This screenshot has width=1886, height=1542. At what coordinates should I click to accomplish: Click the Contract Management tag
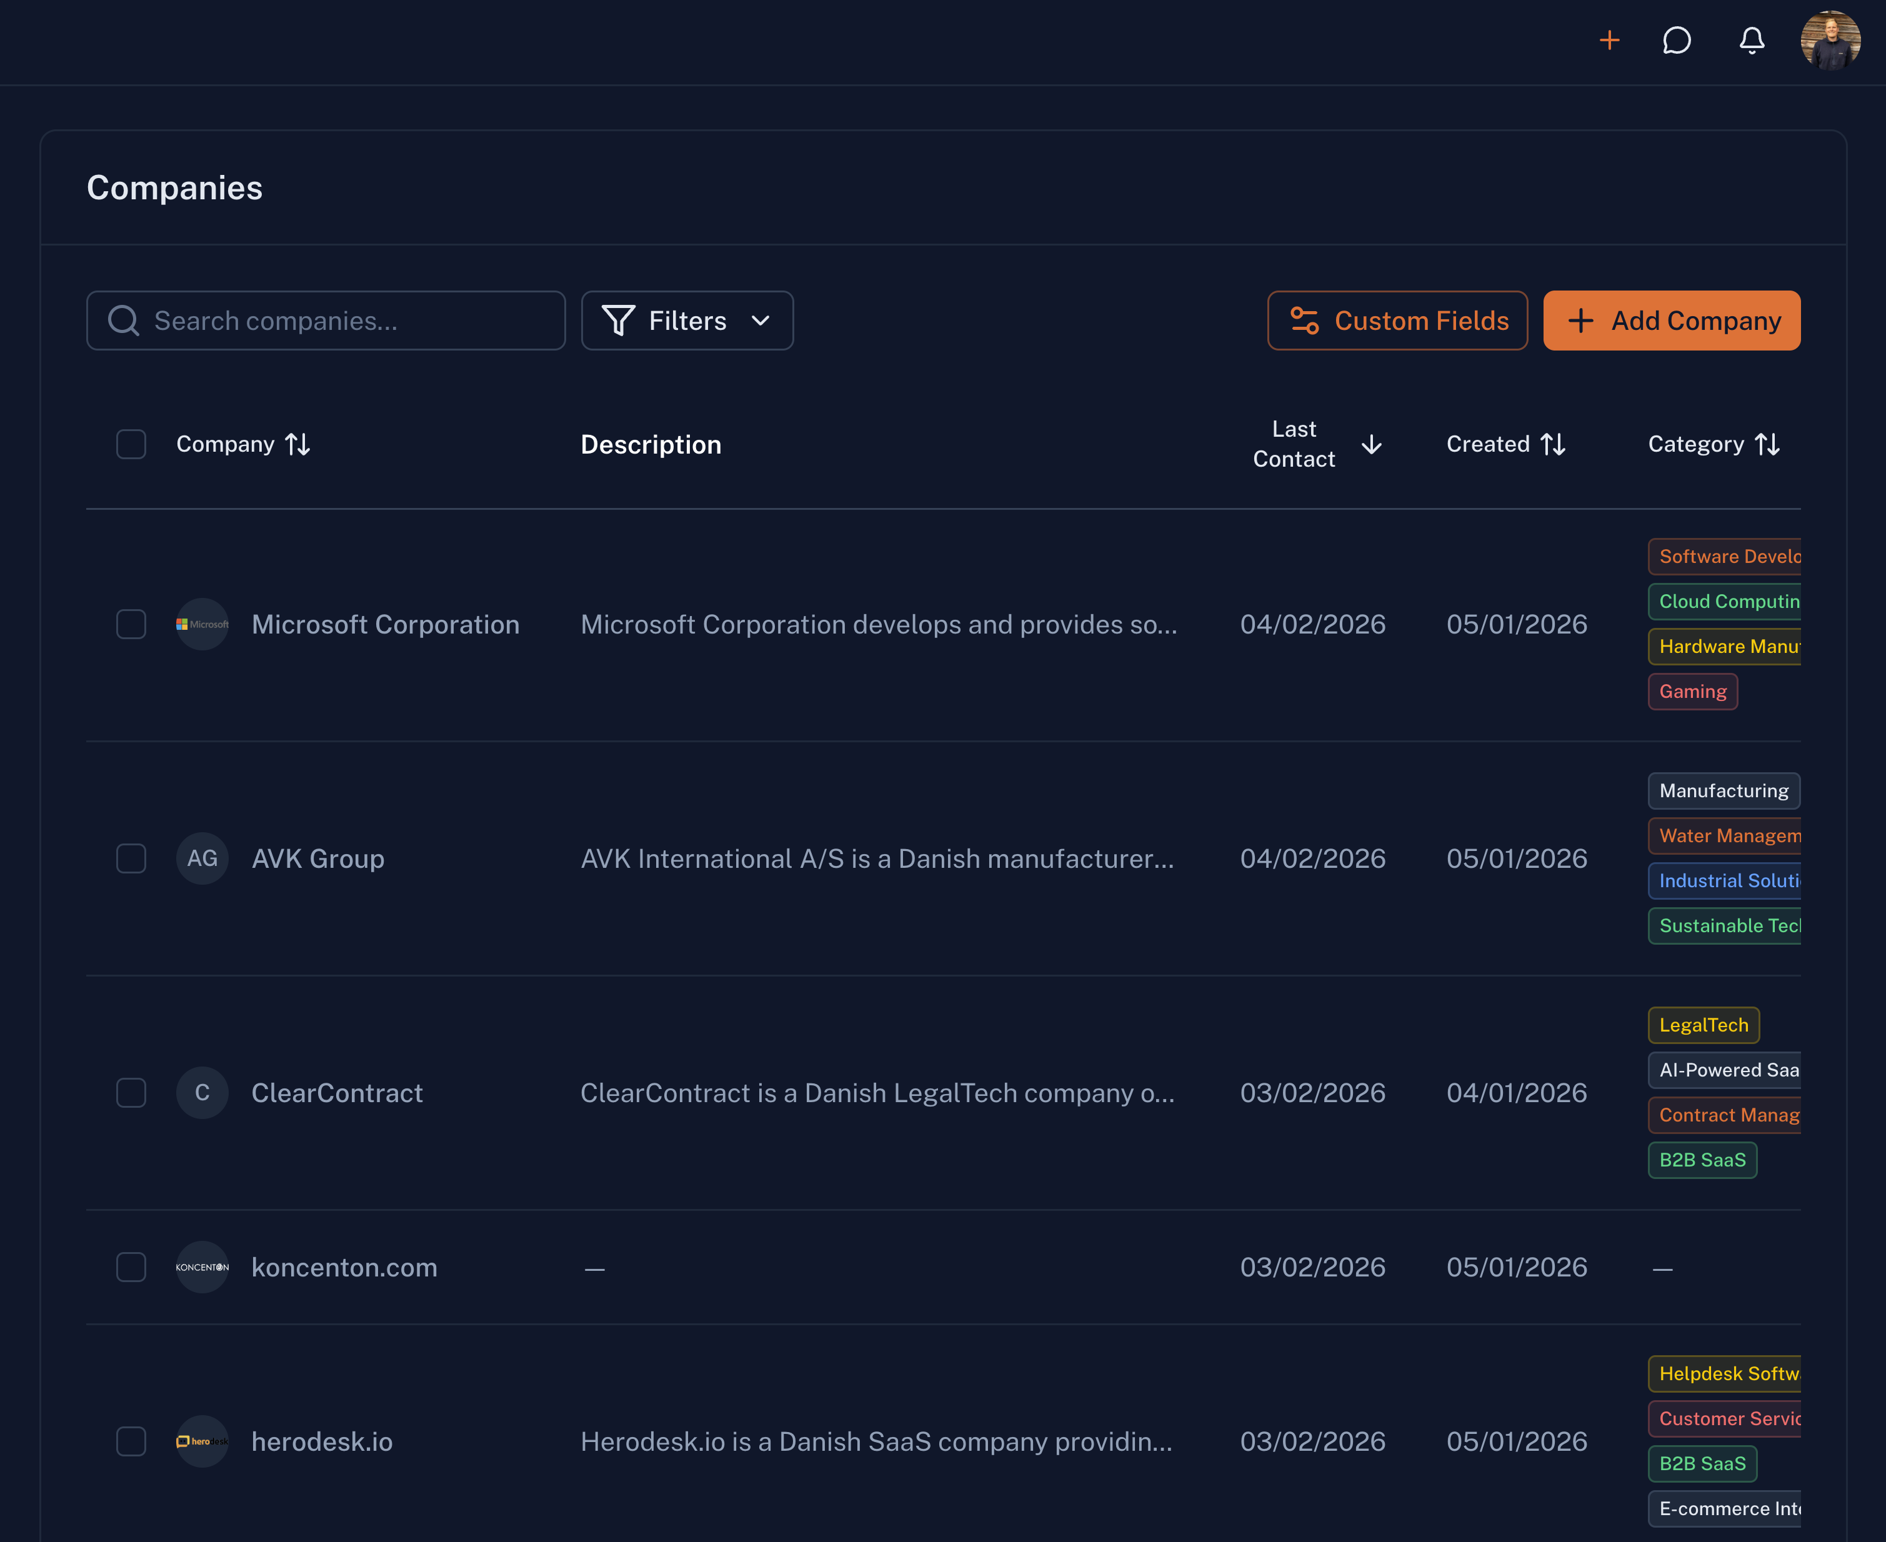click(1725, 1116)
